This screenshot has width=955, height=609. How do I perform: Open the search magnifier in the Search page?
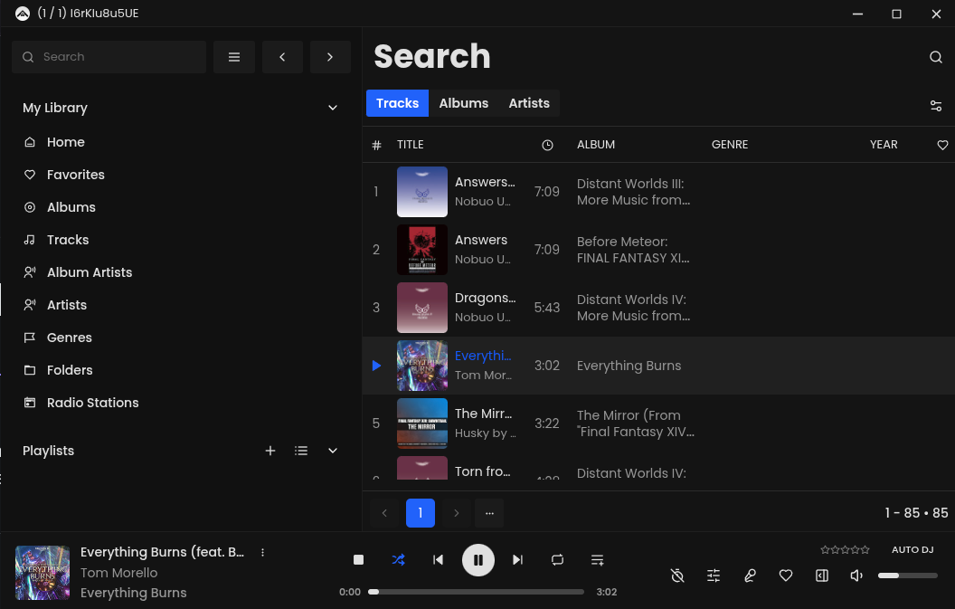(936, 56)
